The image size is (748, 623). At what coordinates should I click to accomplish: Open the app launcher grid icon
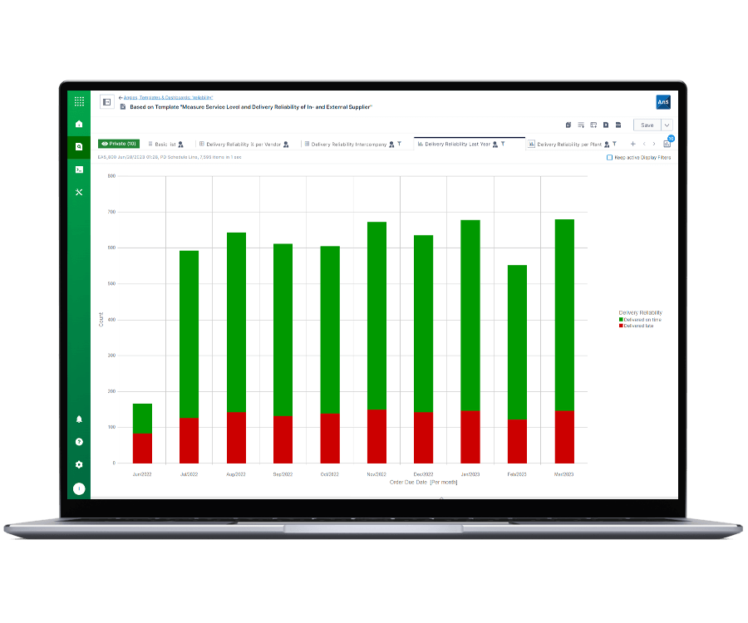click(79, 101)
